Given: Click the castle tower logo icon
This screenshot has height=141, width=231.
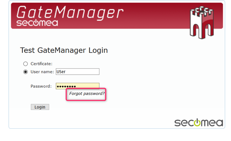Looking at the screenshot, I should coord(202,22).
